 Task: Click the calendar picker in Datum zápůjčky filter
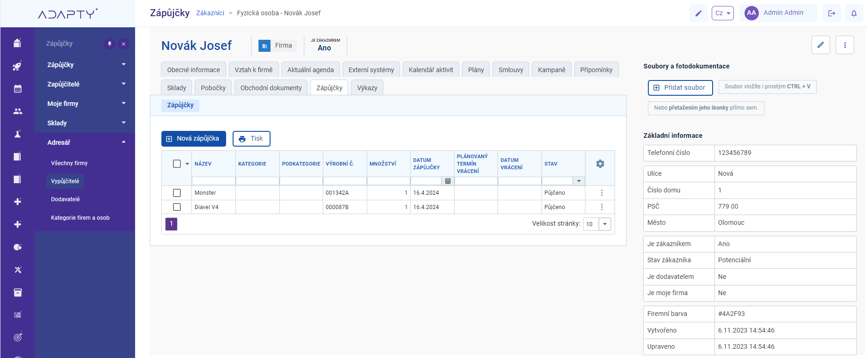coord(448,181)
